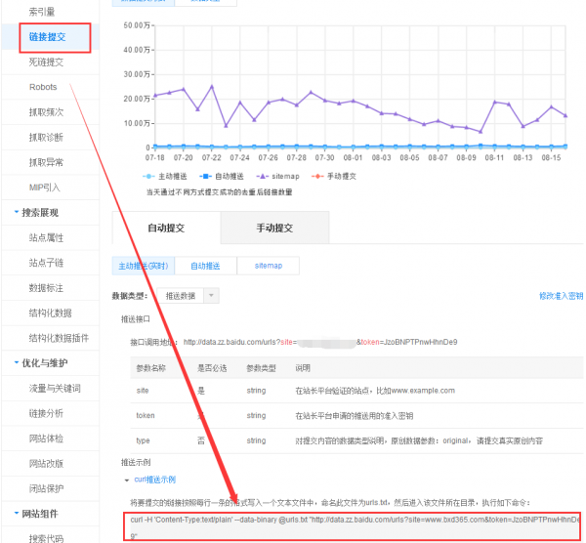The width and height of the screenshot is (586, 543).
Task: Open 网站体检 in the sidebar
Action: [x=46, y=439]
